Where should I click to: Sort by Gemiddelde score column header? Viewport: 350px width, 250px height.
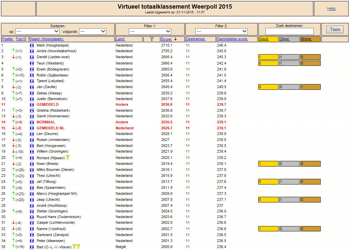233,39
